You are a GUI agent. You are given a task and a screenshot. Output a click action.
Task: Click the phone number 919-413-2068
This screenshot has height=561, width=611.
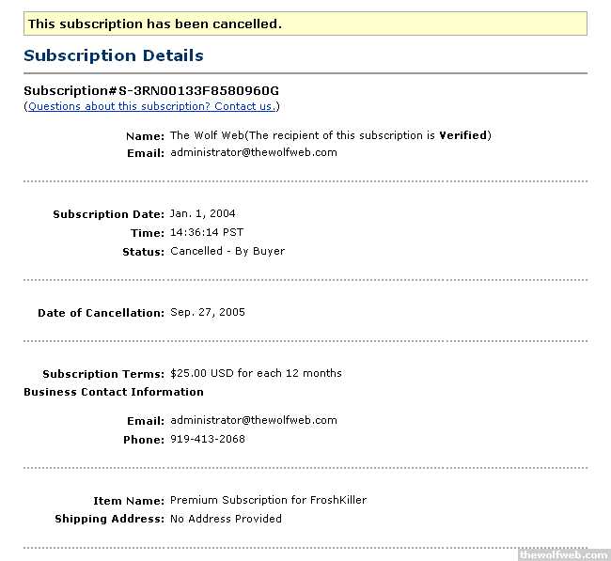point(207,439)
